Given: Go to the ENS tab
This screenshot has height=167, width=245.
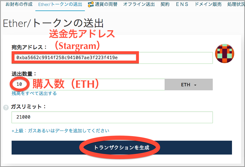Looking at the screenshot, I should tap(182, 4).
